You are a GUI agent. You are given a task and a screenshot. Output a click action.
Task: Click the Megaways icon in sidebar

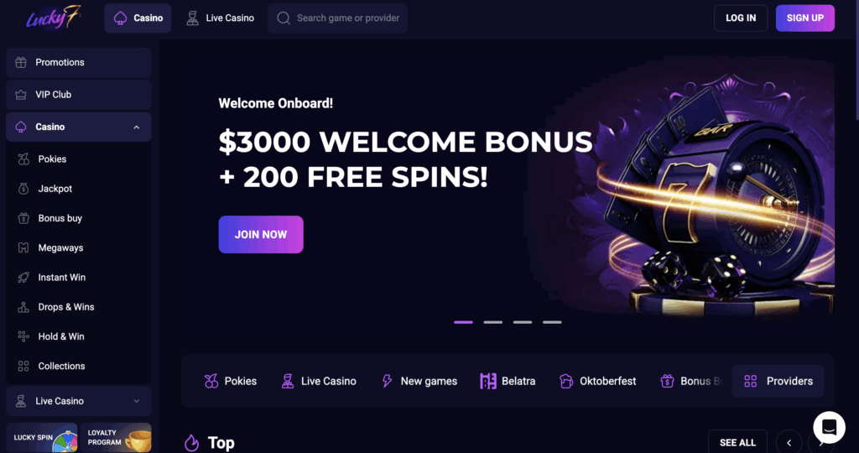(x=23, y=247)
